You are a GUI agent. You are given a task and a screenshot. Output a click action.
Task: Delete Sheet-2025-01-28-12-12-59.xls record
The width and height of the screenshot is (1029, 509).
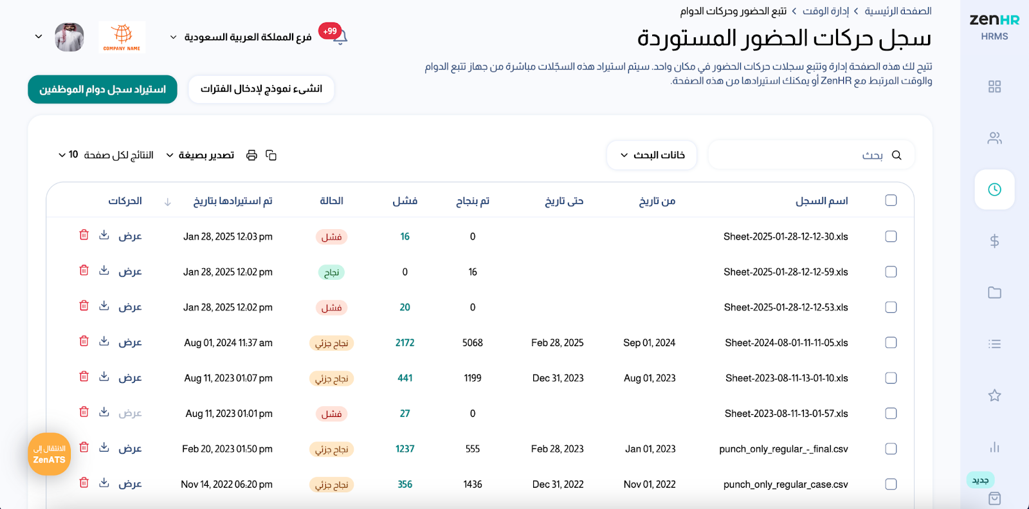tap(84, 270)
